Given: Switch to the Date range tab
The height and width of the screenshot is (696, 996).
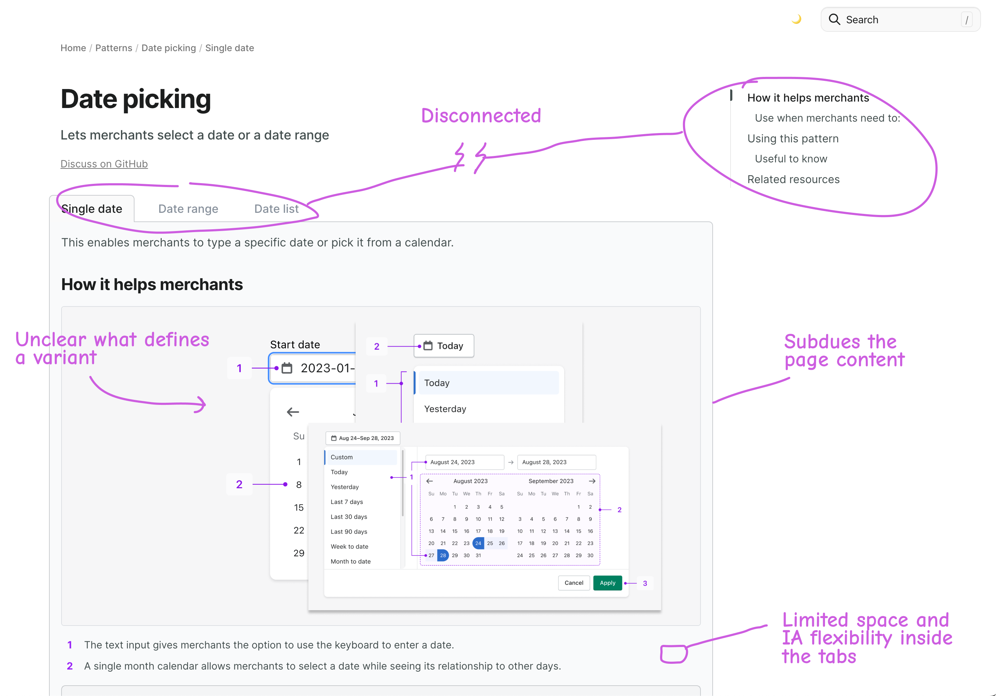Looking at the screenshot, I should coord(188,209).
